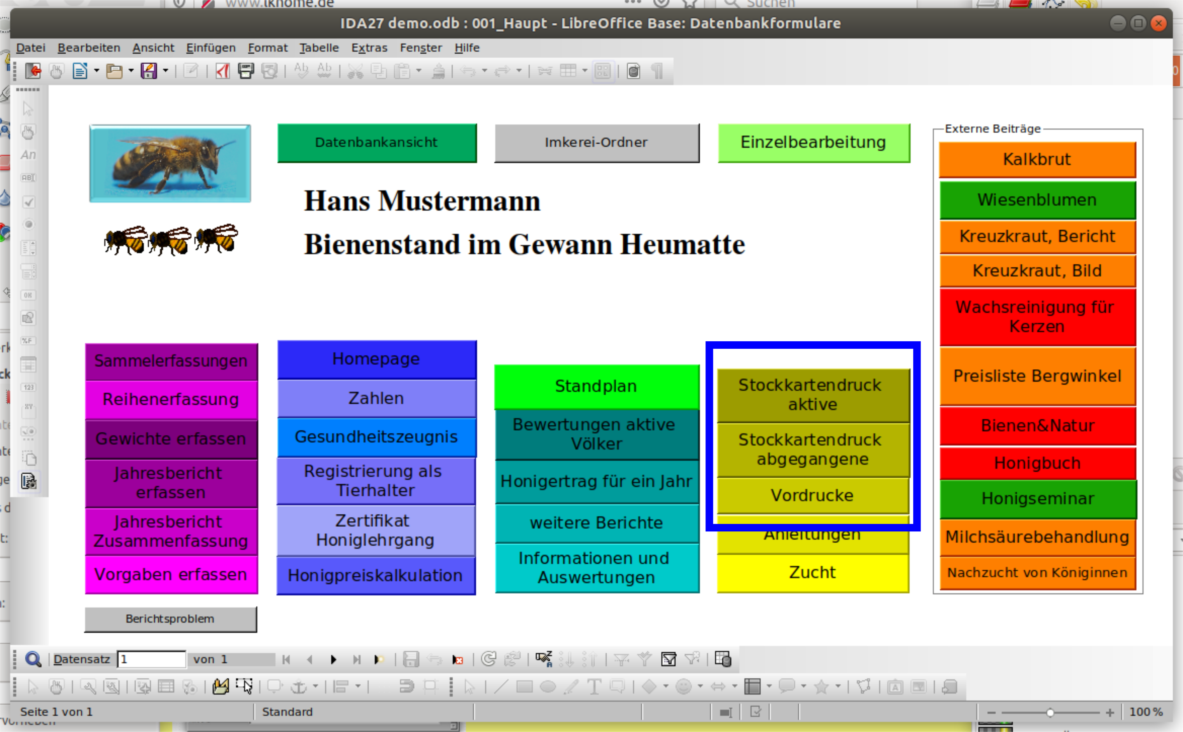
Task: Open the Extras menu
Action: pyautogui.click(x=369, y=48)
